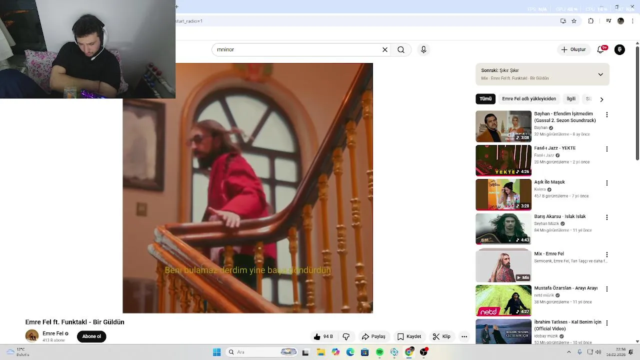Click the magnifier search button beside mninor
Screen dimensions: 640x360
tap(401, 49)
